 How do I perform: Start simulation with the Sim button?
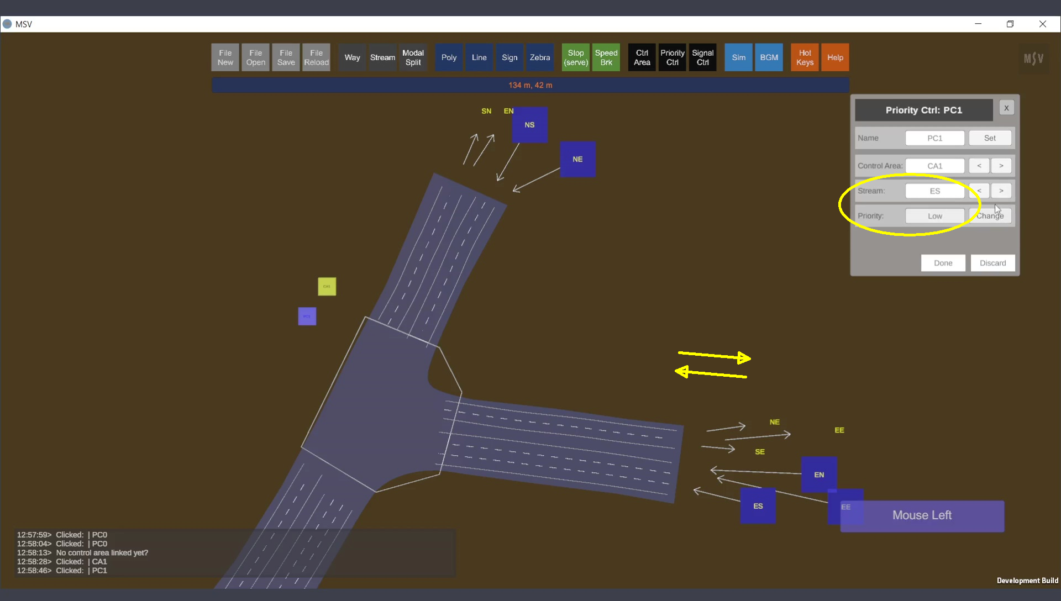[738, 57]
